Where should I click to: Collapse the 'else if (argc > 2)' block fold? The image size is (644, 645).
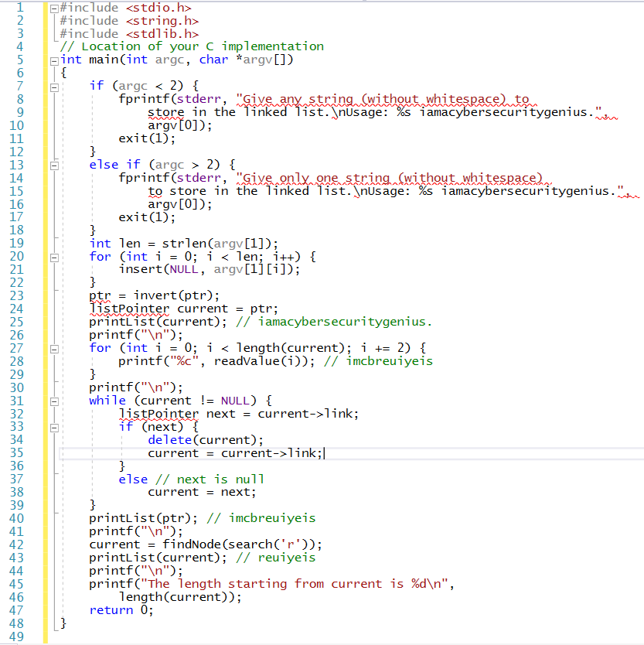point(54,166)
